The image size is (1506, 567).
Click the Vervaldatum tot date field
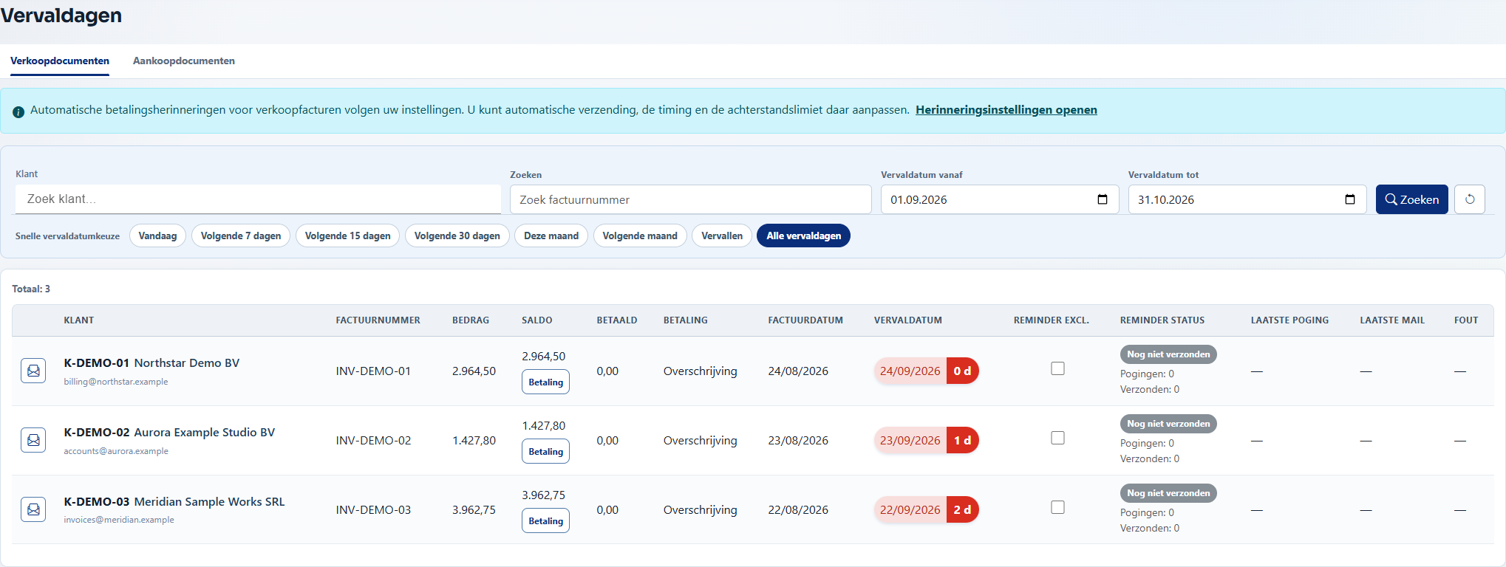pos(1247,199)
